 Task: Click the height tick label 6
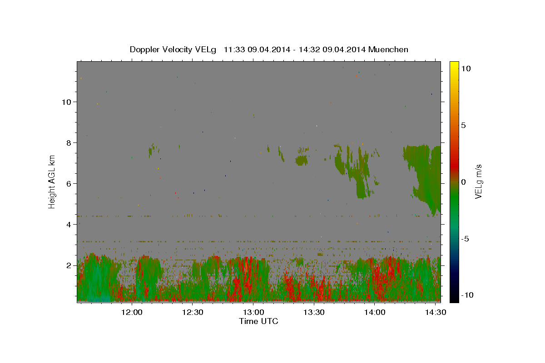click(x=69, y=184)
